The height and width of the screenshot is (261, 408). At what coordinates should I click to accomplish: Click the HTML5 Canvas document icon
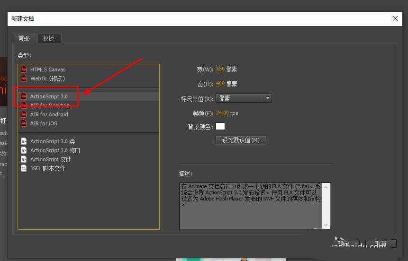pyautogui.click(x=24, y=70)
